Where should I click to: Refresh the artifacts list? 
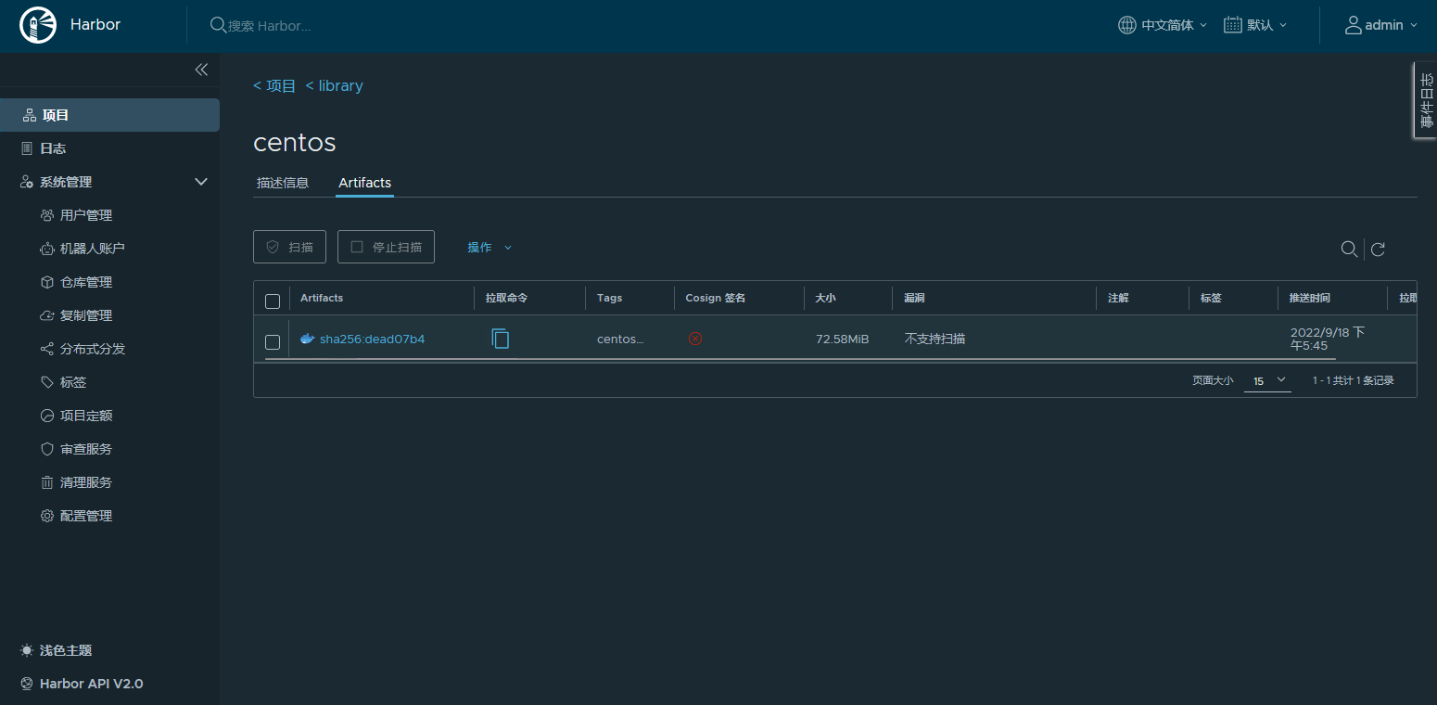click(1379, 249)
